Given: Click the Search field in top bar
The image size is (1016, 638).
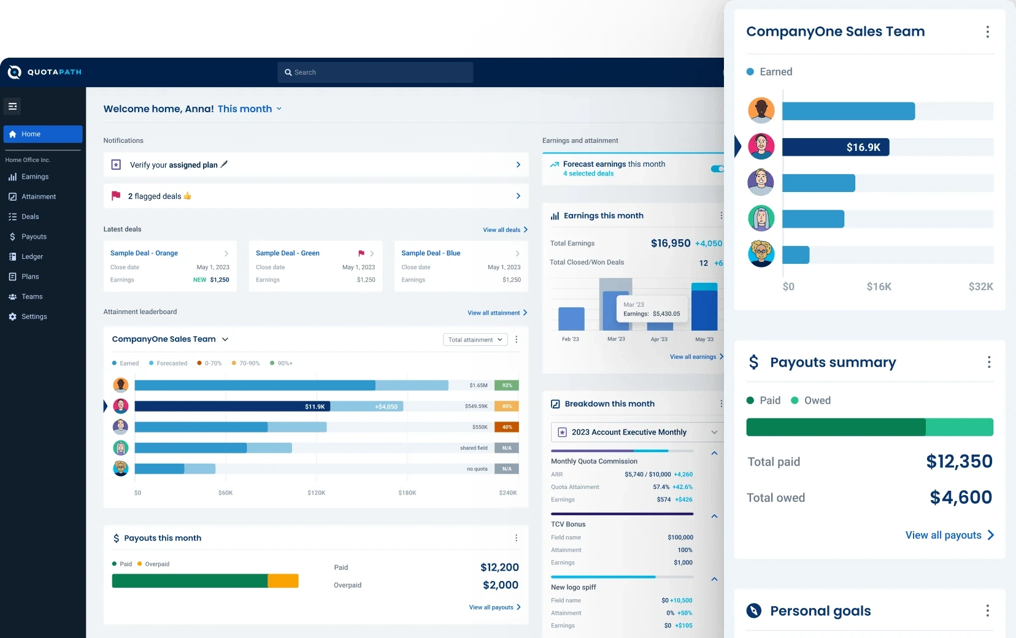Looking at the screenshot, I should [375, 72].
